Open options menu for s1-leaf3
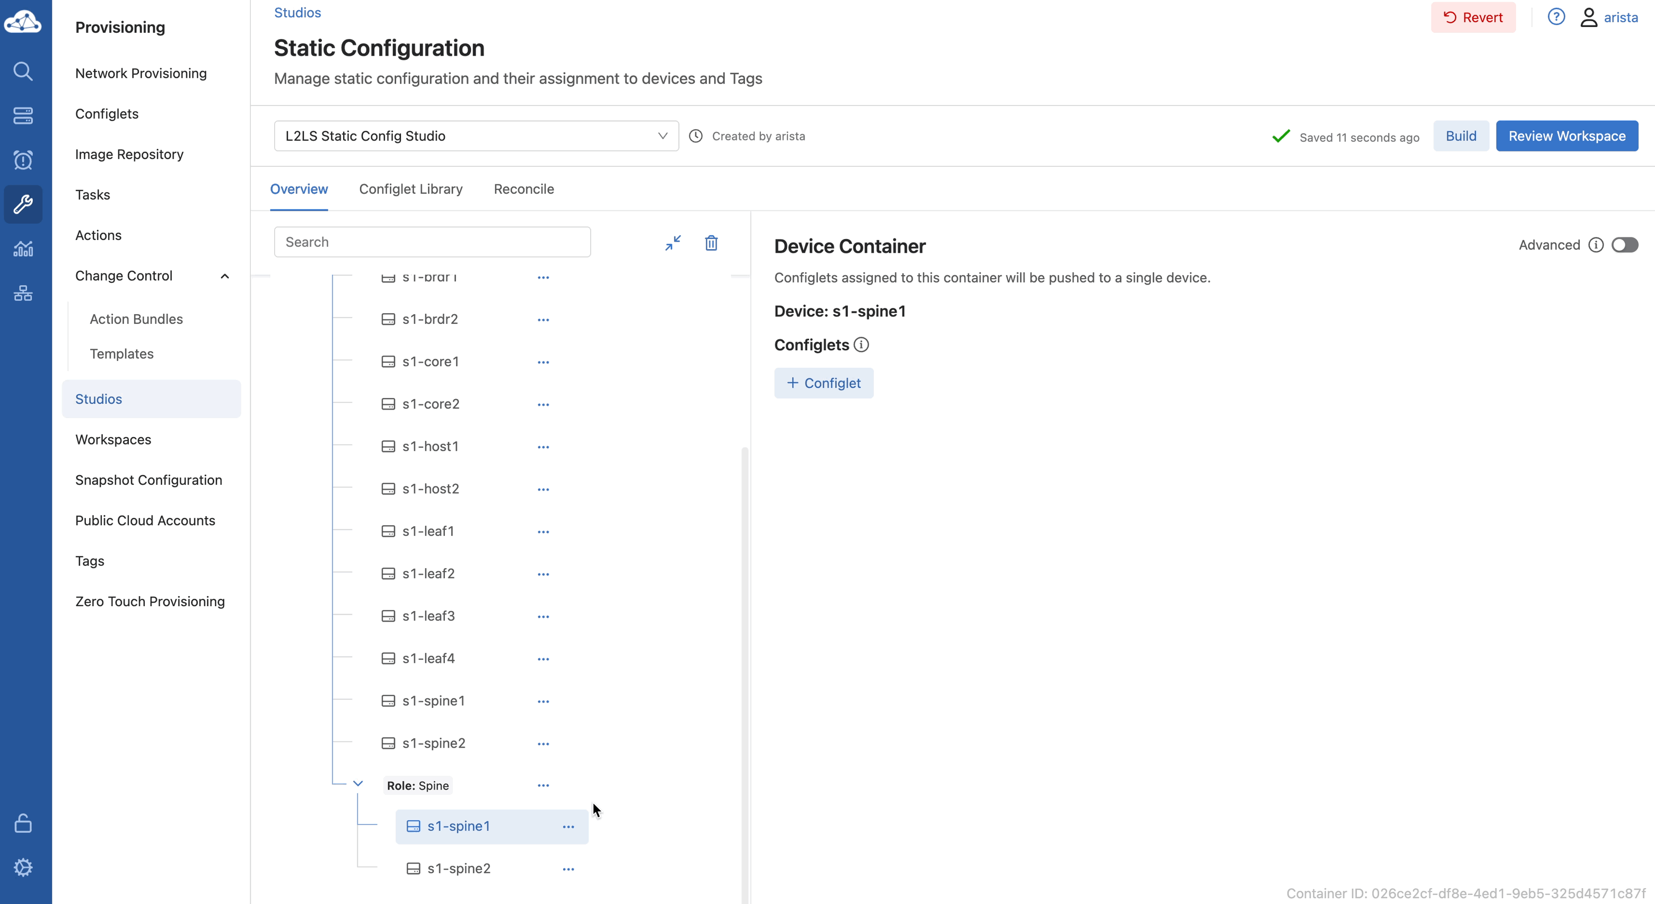Screen dimensions: 1655x904 coord(543,616)
